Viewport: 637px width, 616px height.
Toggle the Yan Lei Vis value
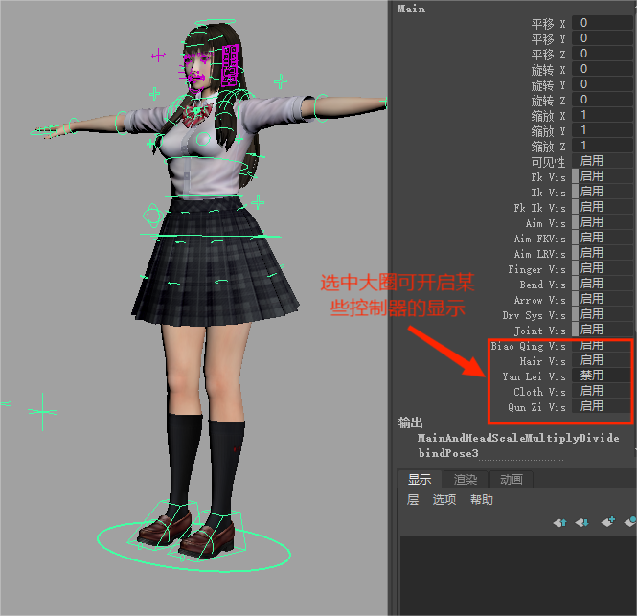603,376
